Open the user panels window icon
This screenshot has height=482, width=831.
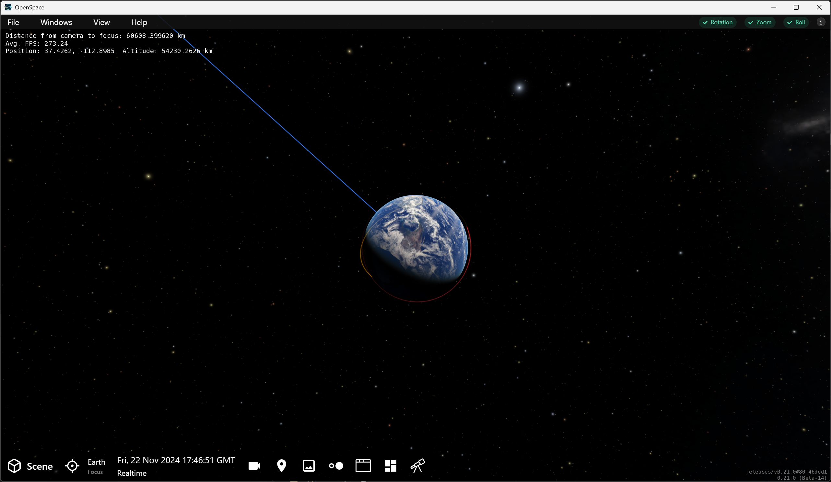(x=363, y=466)
